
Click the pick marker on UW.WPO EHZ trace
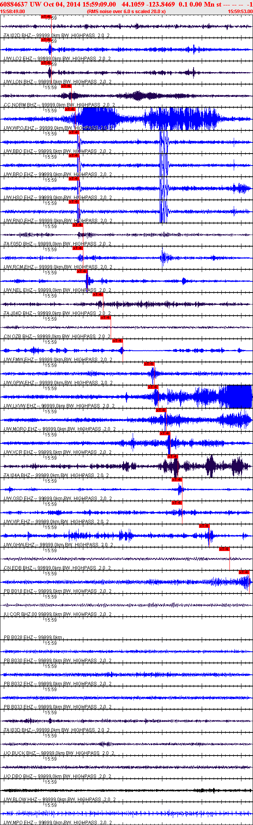(70, 109)
